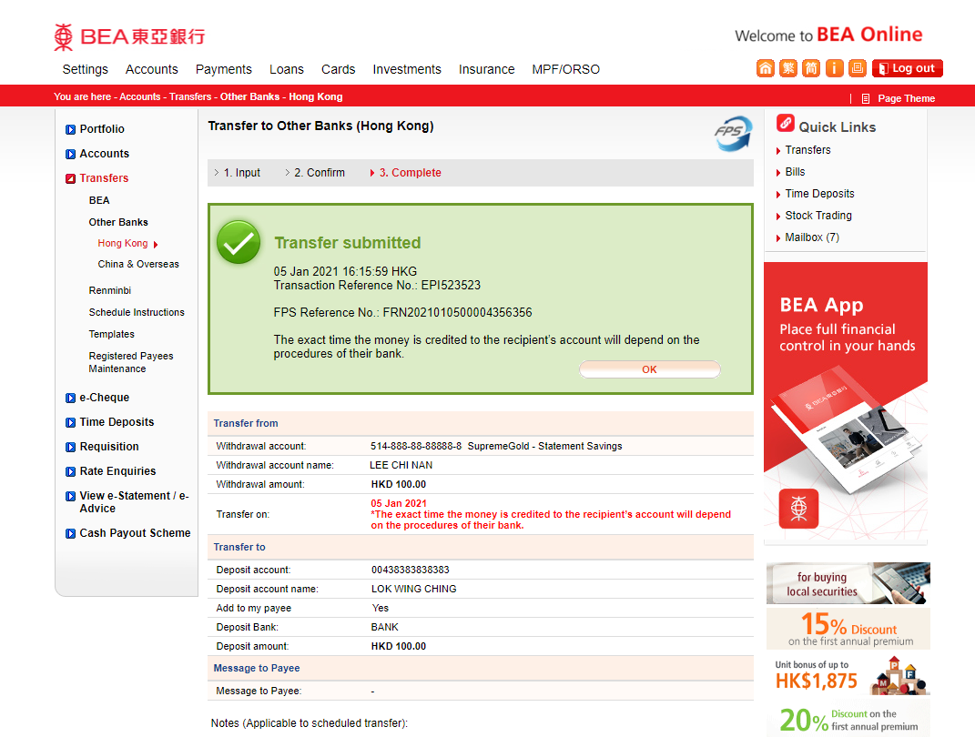Click the HK$1,875 unit bonus banner

(848, 674)
